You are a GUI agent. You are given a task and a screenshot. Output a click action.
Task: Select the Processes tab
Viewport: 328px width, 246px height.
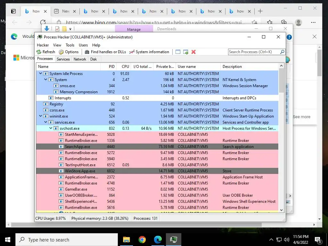(45, 59)
